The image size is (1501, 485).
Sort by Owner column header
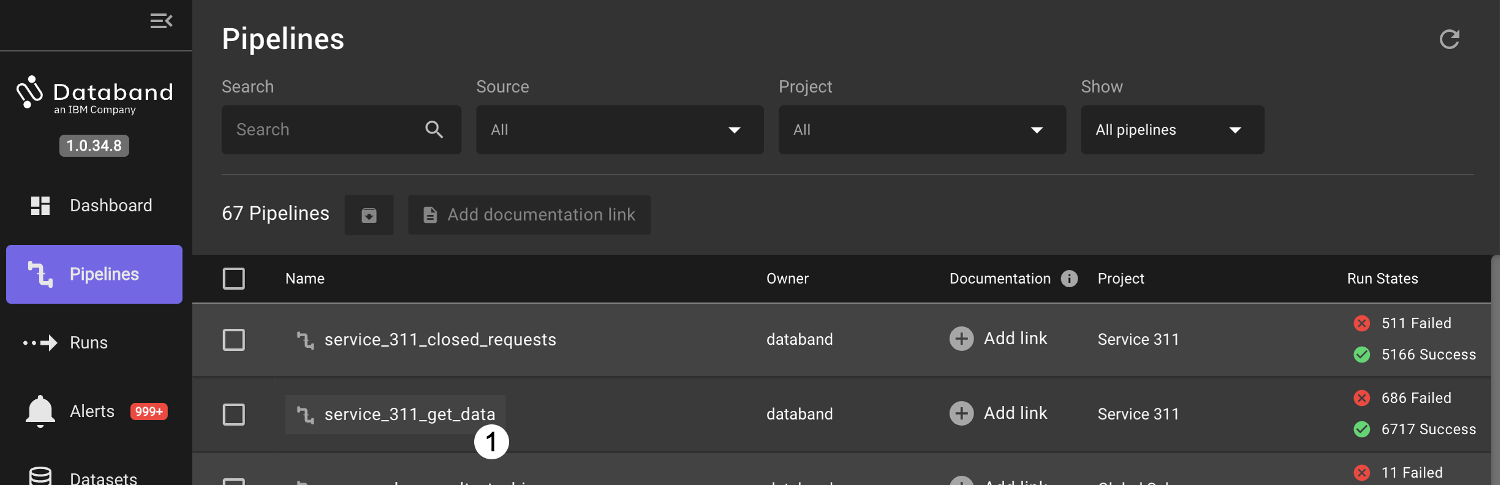click(x=787, y=279)
